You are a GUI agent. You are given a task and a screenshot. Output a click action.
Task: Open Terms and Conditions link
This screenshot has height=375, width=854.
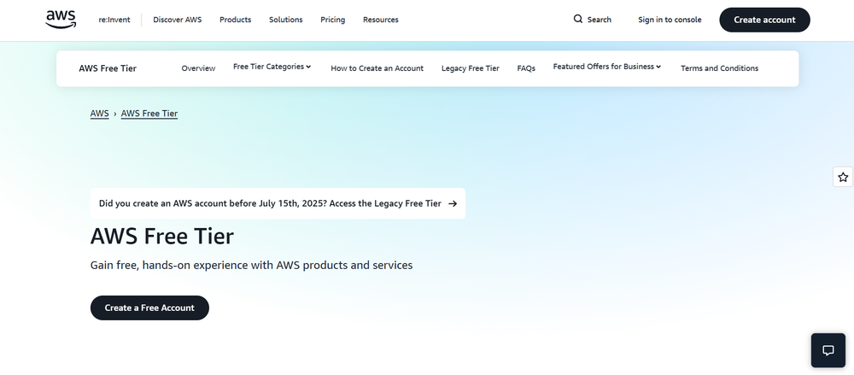719,68
